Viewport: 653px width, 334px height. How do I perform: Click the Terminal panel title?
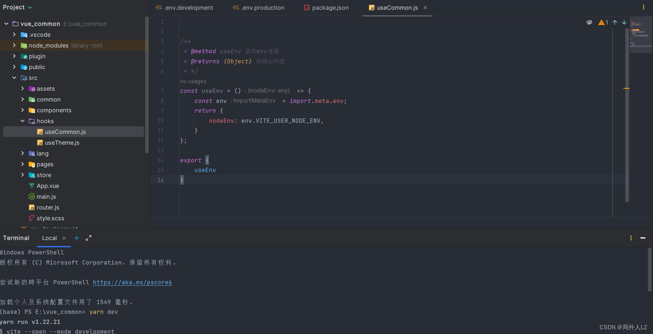16,238
